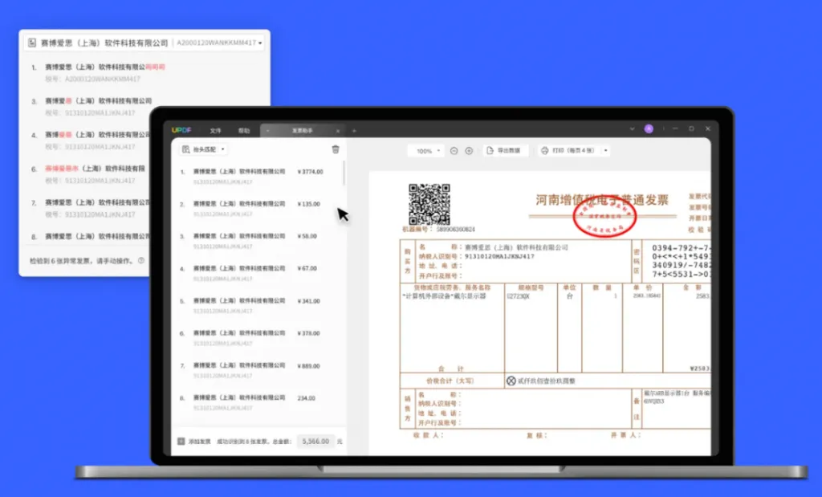
Task: Close the 发票助手 tab
Action: tap(338, 130)
